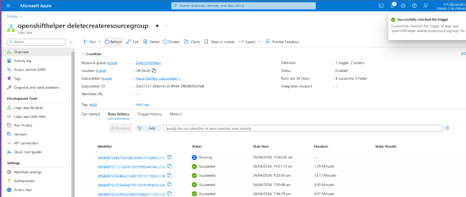This screenshot has width=466, height=197.
Task: Open the currently Running run identifier
Action: click(x=131, y=158)
